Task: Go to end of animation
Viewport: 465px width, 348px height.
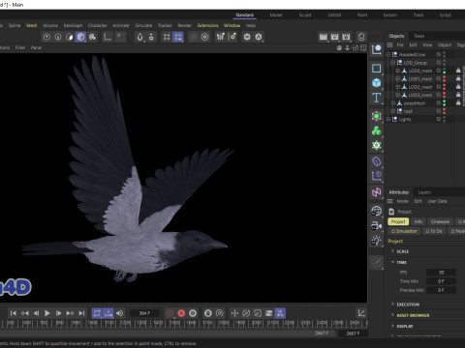Action: 81,313
